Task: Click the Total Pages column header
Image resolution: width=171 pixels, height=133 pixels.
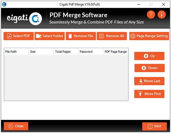Action: pos(66,52)
